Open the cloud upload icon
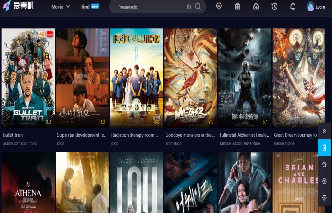 coord(256,7)
